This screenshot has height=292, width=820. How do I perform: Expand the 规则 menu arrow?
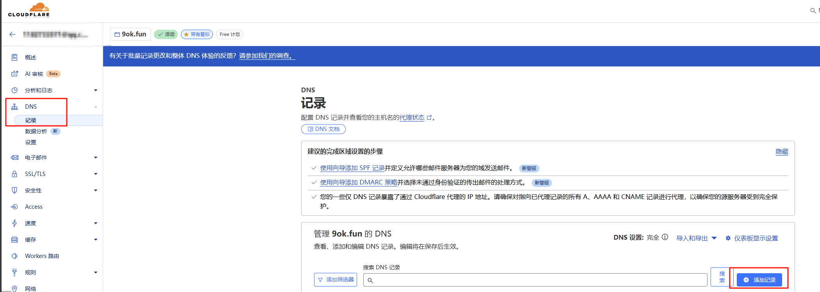[x=96, y=272]
